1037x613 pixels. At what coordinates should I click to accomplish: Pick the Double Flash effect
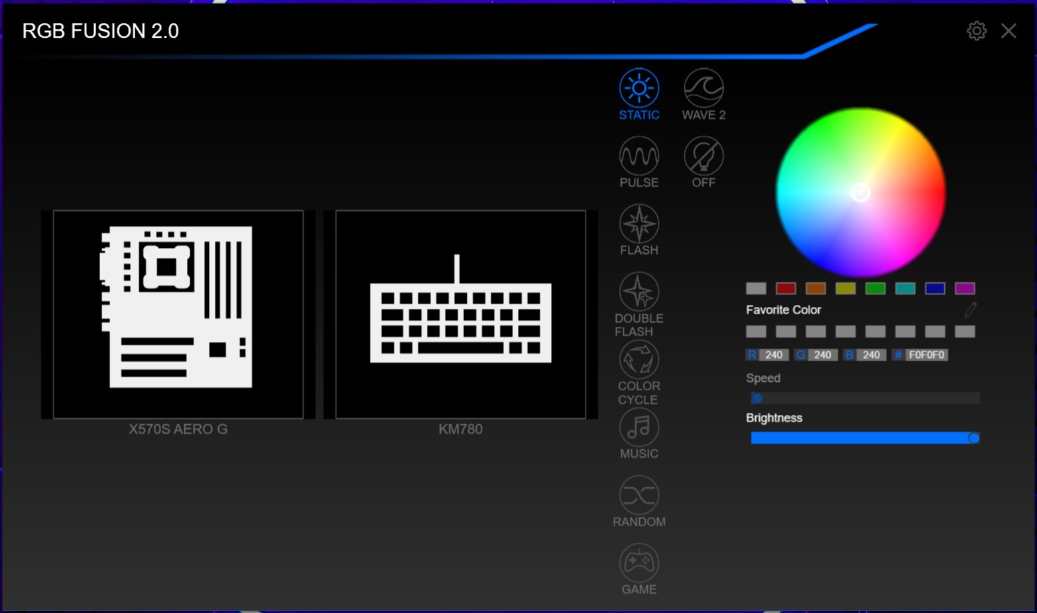tap(639, 304)
